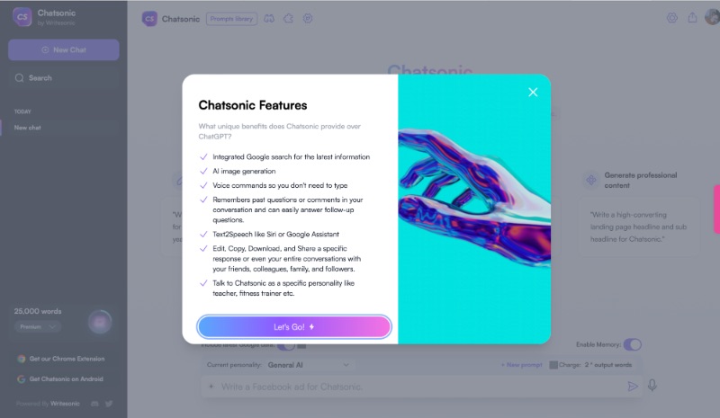The image size is (720, 418).
Task: Click the glowing purple orb in sidebar
Action: (x=100, y=322)
